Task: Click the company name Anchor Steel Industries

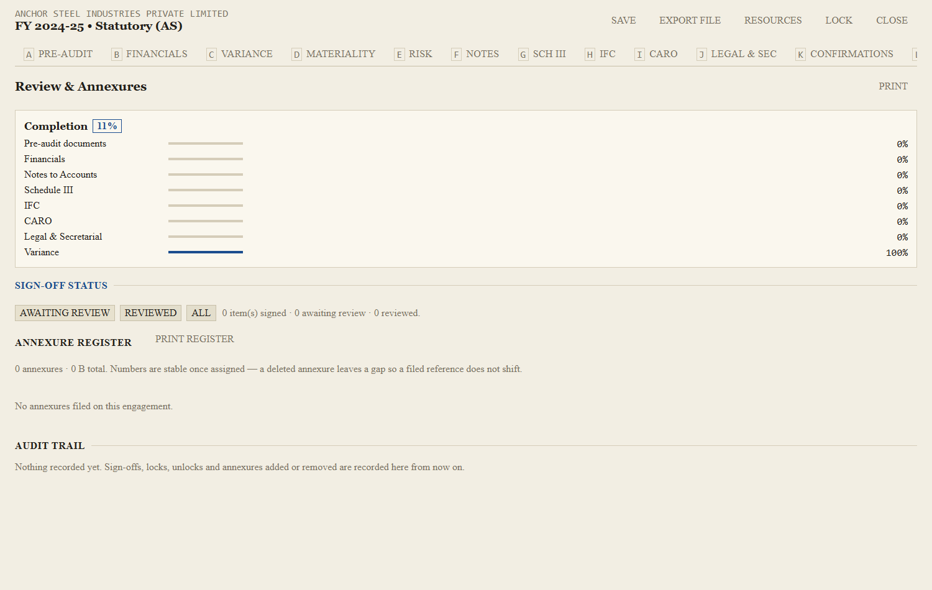Action: 122,14
